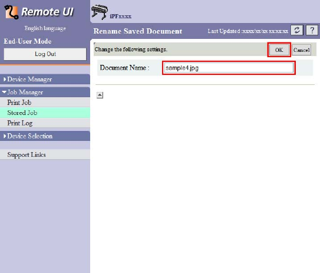This screenshot has width=320, height=273.
Task: Click the English language text
Action: pyautogui.click(x=45, y=28)
